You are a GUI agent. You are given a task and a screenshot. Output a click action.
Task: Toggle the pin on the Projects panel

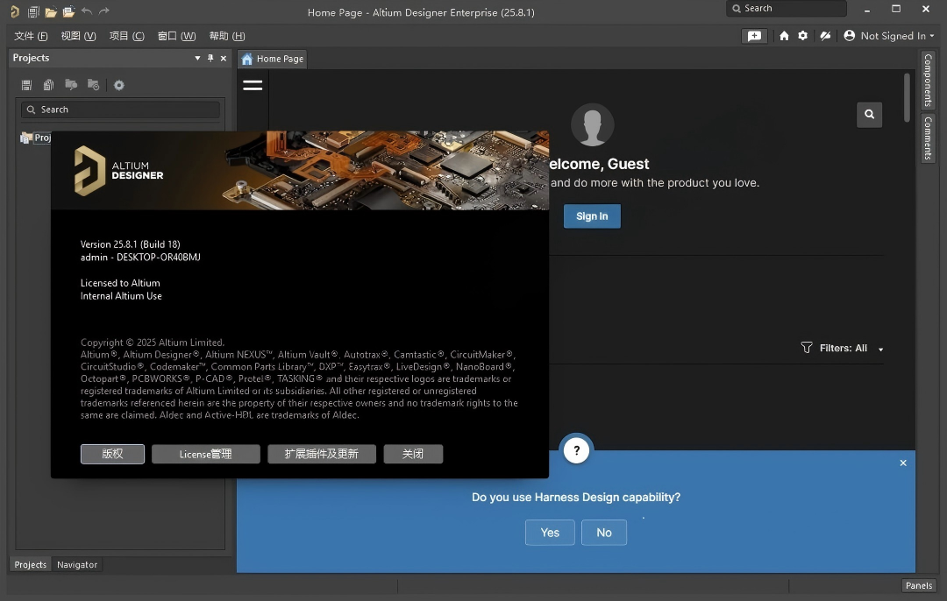[x=210, y=58]
